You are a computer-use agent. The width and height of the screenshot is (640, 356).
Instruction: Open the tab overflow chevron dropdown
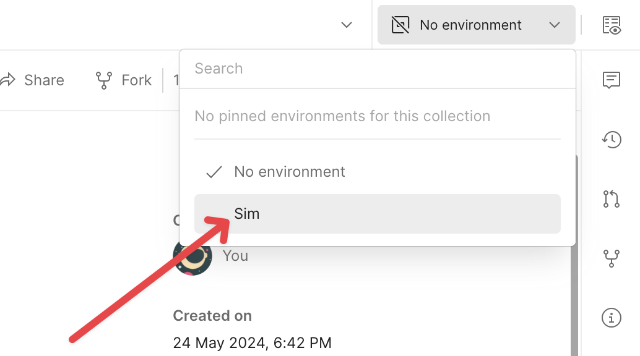click(x=347, y=25)
